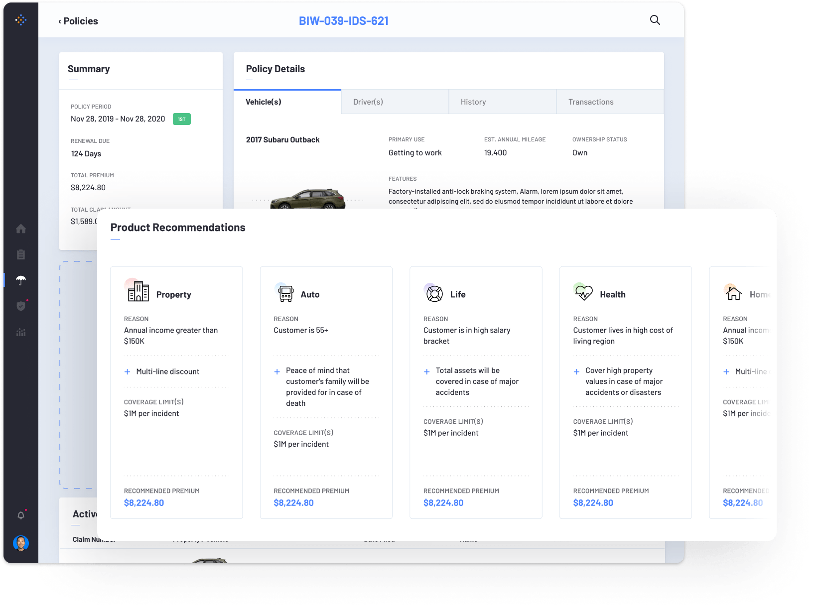Viewport: 818px width, 613px height.
Task: Click the plus beside Peace of mind
Action: click(x=277, y=371)
